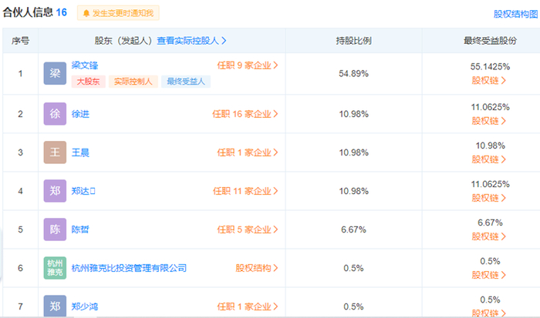The image size is (540, 318).
Task: Open 股权链 for 王晨's 10.98% share
Action: 490,159
